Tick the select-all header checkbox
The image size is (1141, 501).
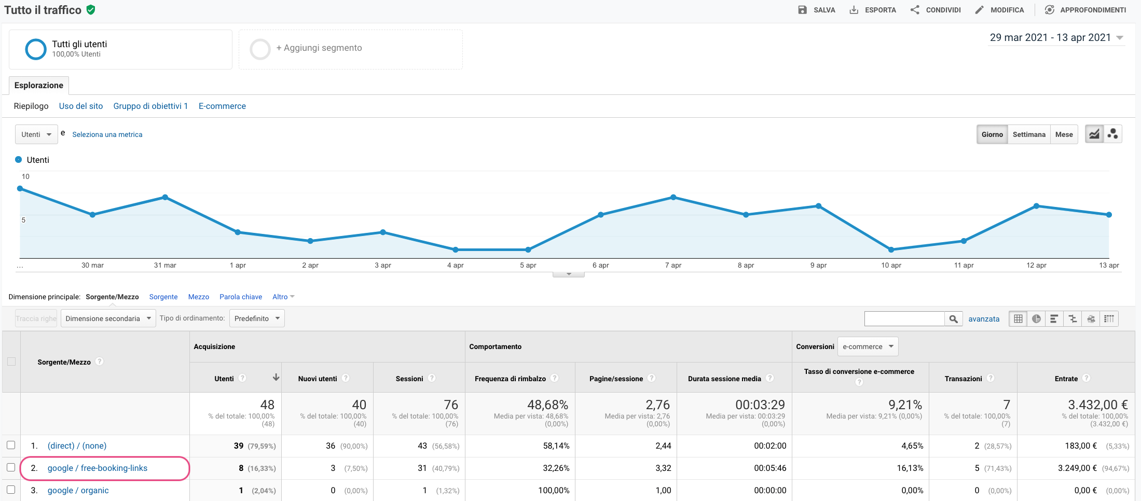[x=11, y=361]
